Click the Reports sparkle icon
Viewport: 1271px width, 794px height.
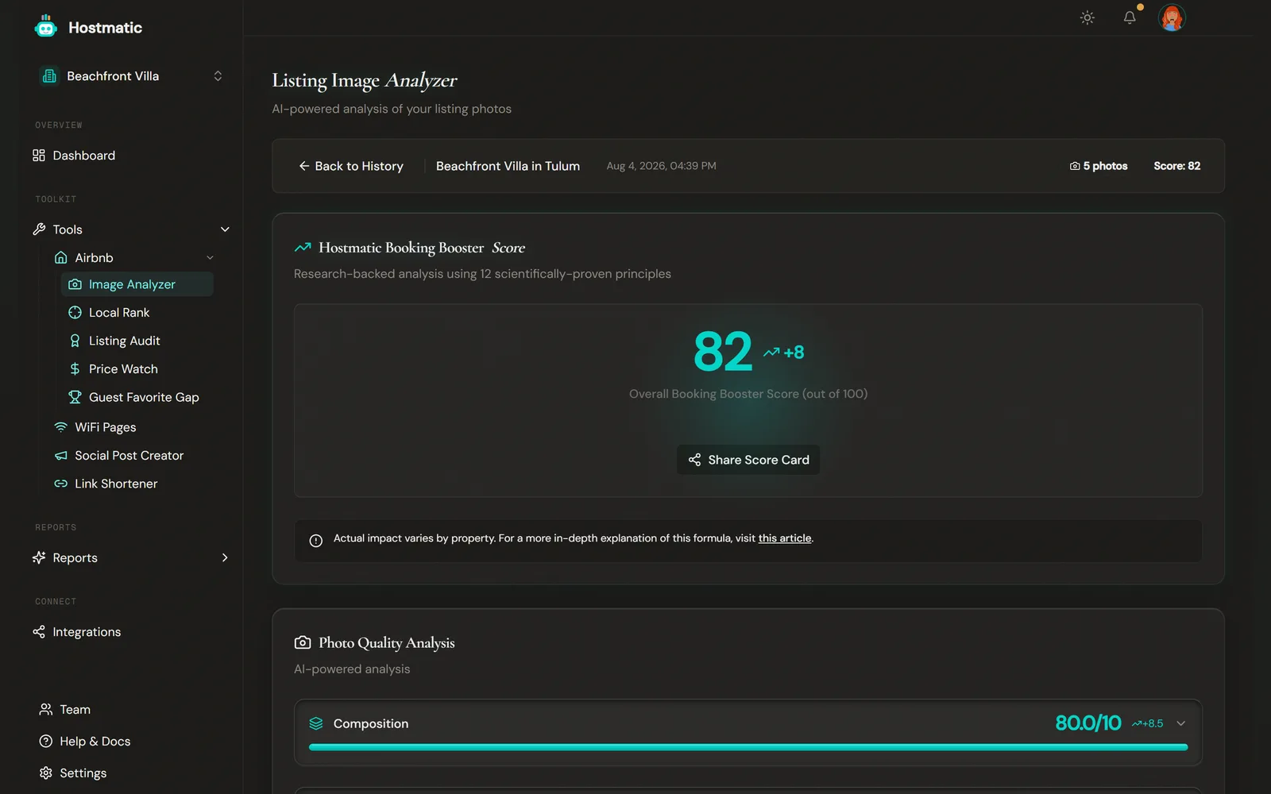(x=39, y=558)
